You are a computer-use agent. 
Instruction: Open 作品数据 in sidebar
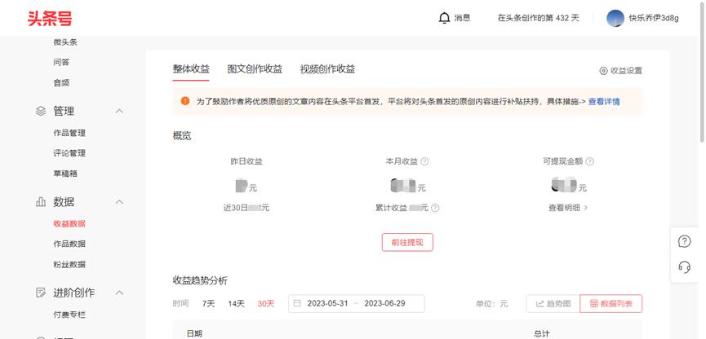tap(69, 244)
